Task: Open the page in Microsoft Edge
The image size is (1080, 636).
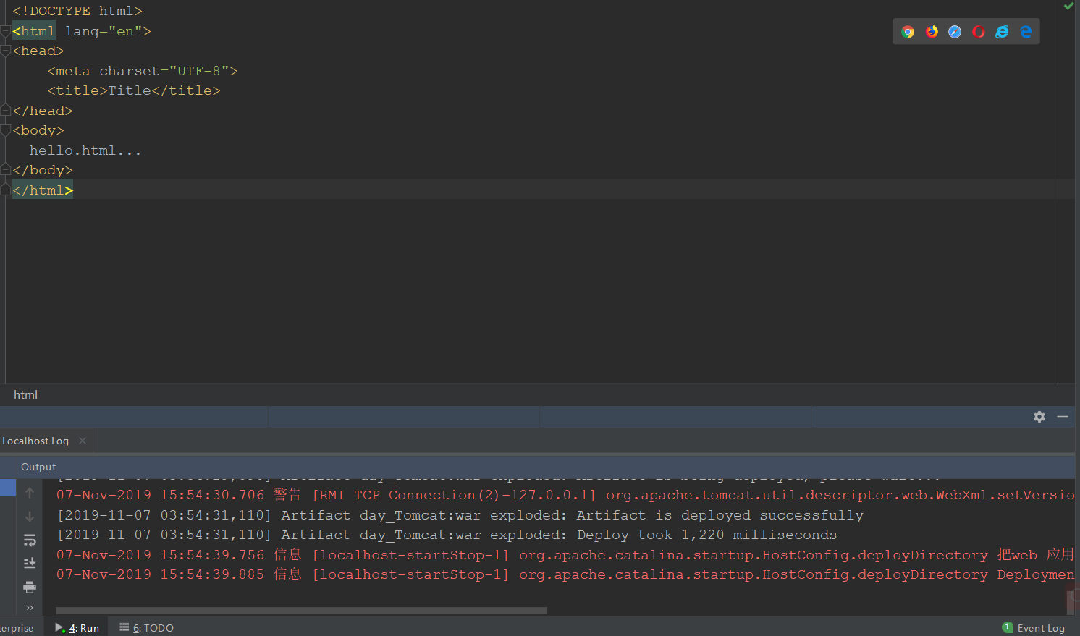Action: click(x=1026, y=31)
